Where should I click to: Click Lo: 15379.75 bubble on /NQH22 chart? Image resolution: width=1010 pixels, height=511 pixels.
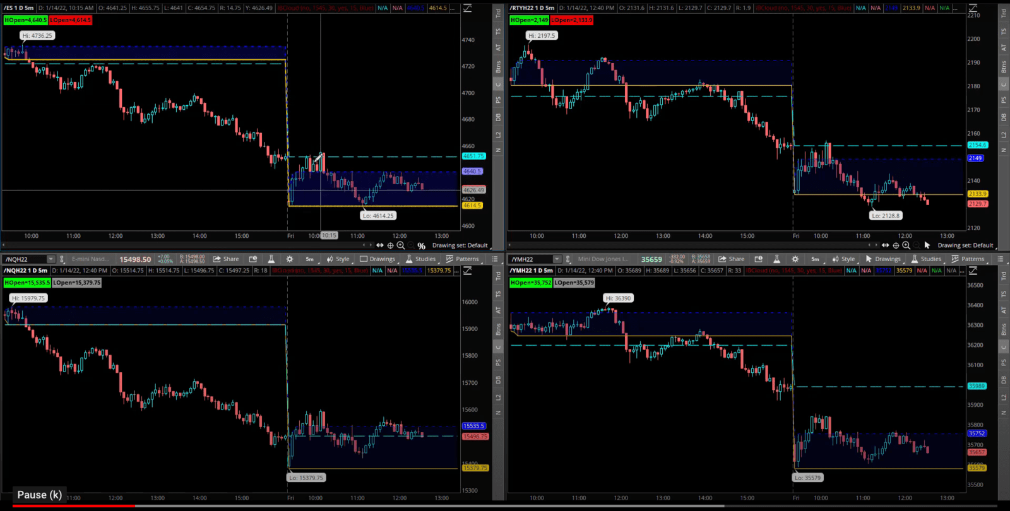click(x=306, y=478)
